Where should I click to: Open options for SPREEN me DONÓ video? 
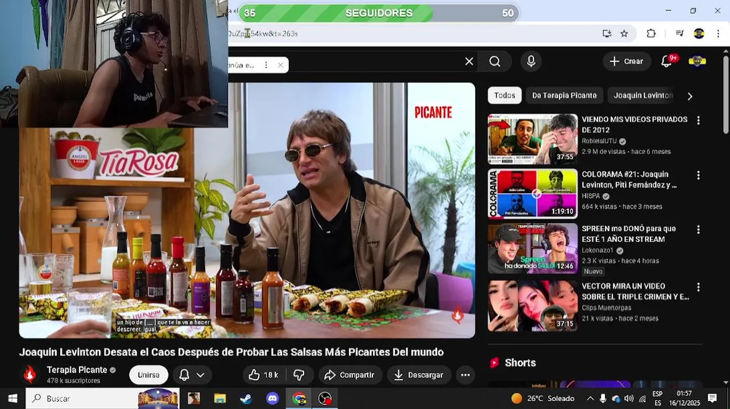(x=698, y=229)
